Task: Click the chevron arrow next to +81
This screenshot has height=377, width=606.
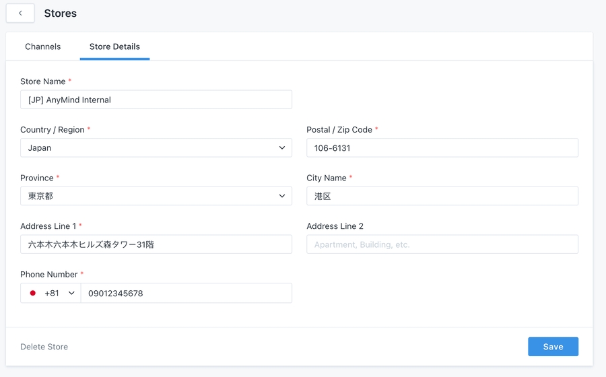Action: (71, 294)
